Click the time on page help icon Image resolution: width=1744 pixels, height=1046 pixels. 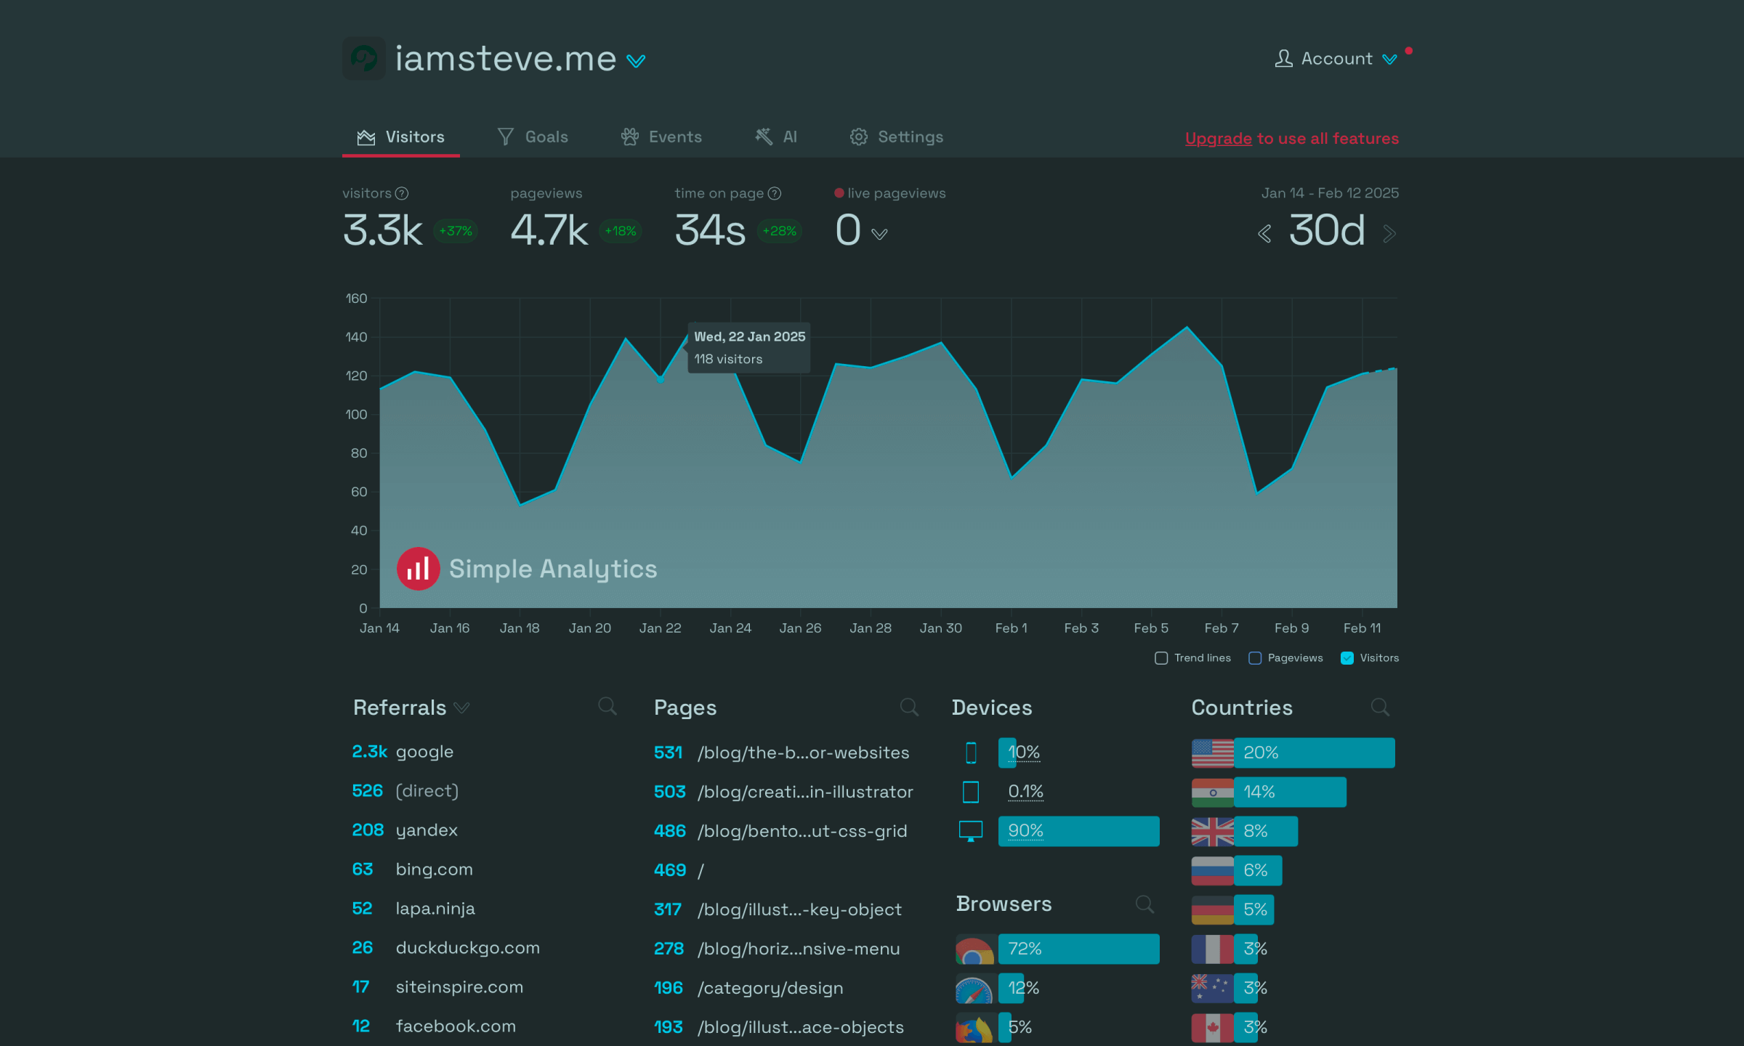coord(775,193)
